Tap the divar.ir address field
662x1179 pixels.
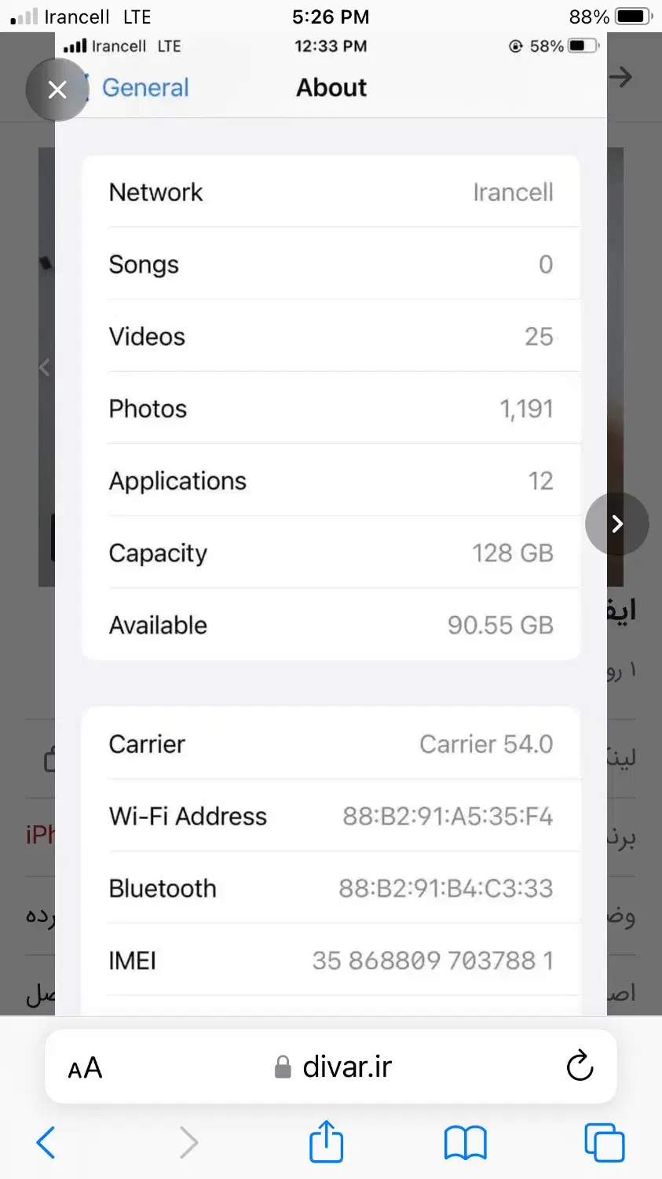click(x=331, y=1067)
